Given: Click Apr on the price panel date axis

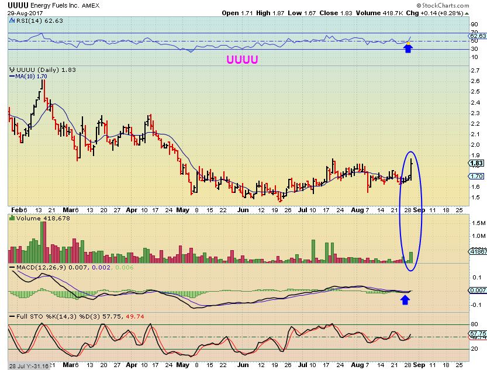Looking at the screenshot, I should click(132, 210).
